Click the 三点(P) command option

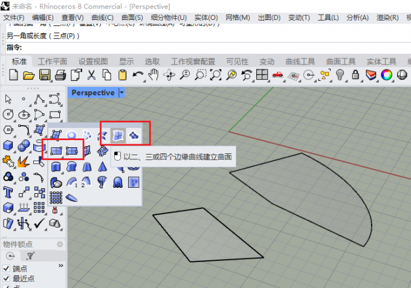(64, 36)
